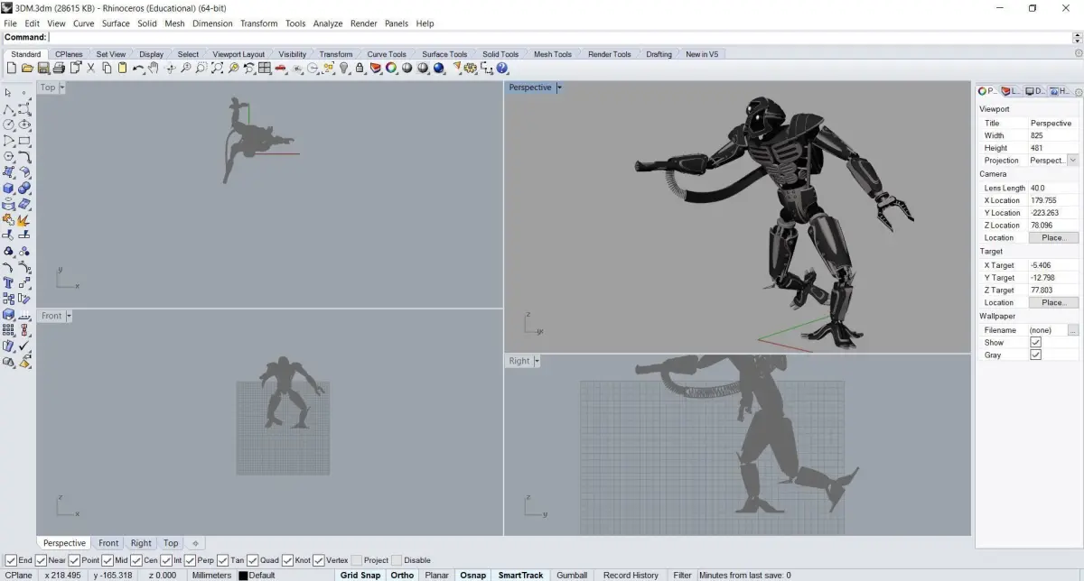Save the model using the floppy disk icon
Viewport: 1084px width, 581px height.
pos(42,68)
